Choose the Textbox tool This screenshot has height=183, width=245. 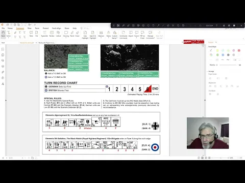pos(52,34)
